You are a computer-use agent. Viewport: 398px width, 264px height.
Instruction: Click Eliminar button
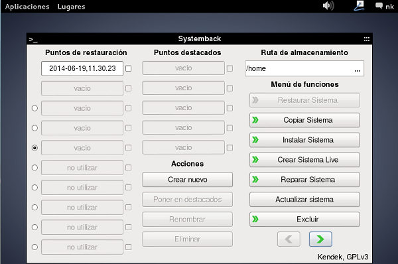(187, 239)
